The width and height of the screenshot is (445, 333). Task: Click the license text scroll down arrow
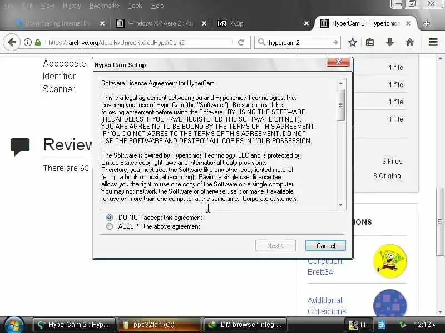tap(340, 205)
